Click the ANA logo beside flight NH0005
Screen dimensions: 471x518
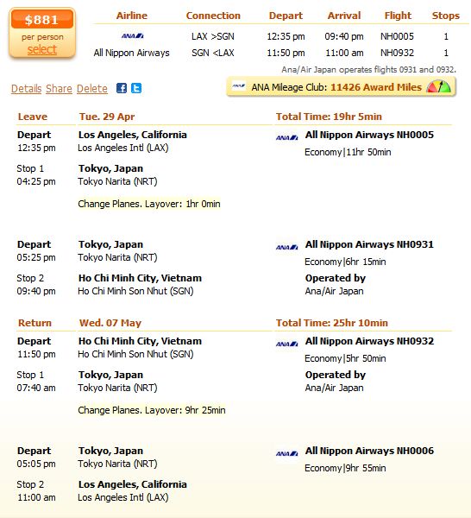click(x=286, y=137)
